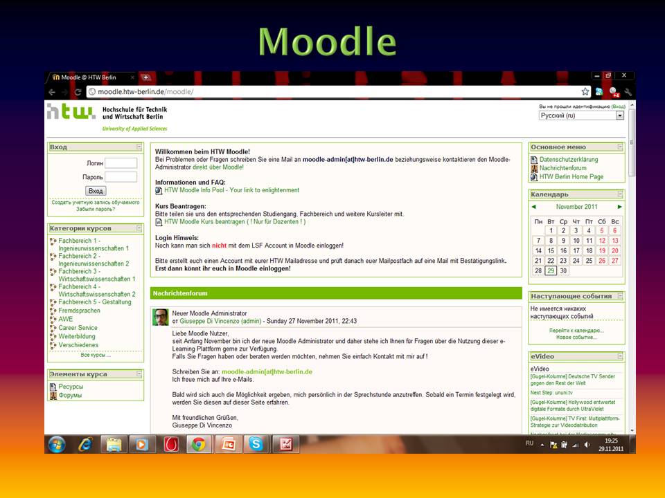This screenshot has width=665, height=498.
Task: Go to previous month in calendar
Action: pyautogui.click(x=533, y=207)
